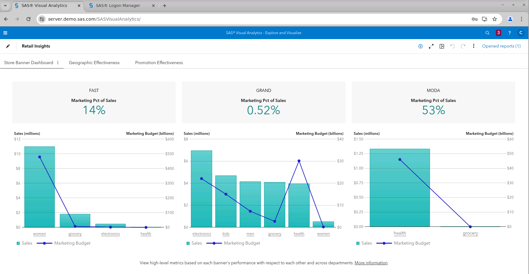
Task: Follow the More information link
Action: tap(371, 263)
